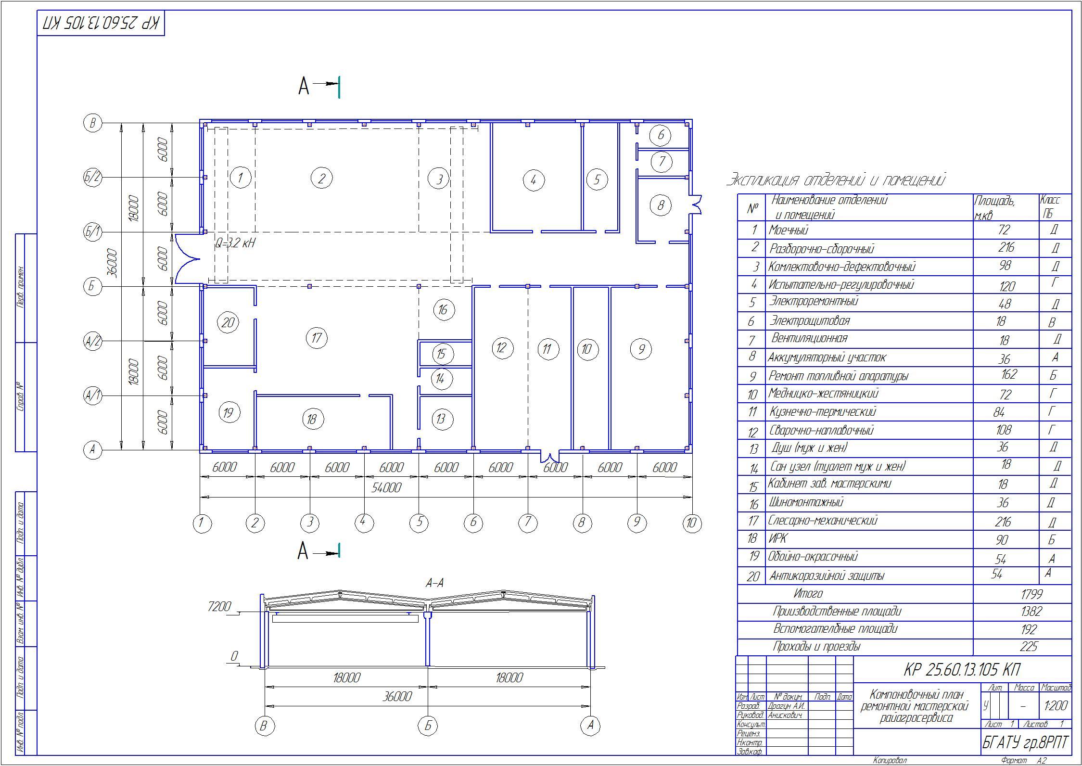Click the 54000 overall dimension text
Screen dimensions: 1082x766
[386, 488]
